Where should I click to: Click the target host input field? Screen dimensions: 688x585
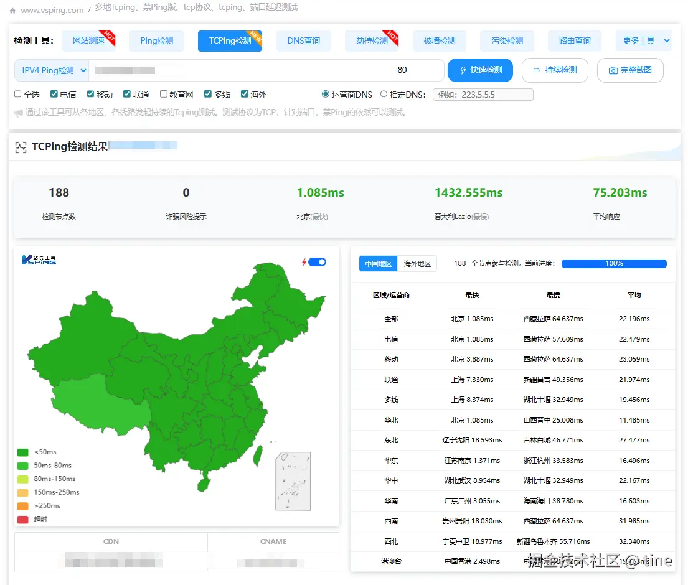tap(238, 70)
